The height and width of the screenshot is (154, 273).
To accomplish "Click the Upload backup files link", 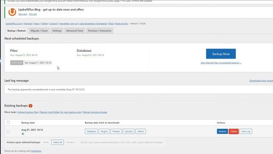I will 28,112.
